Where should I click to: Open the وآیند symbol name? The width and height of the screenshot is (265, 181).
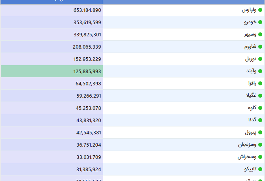(x=251, y=71)
